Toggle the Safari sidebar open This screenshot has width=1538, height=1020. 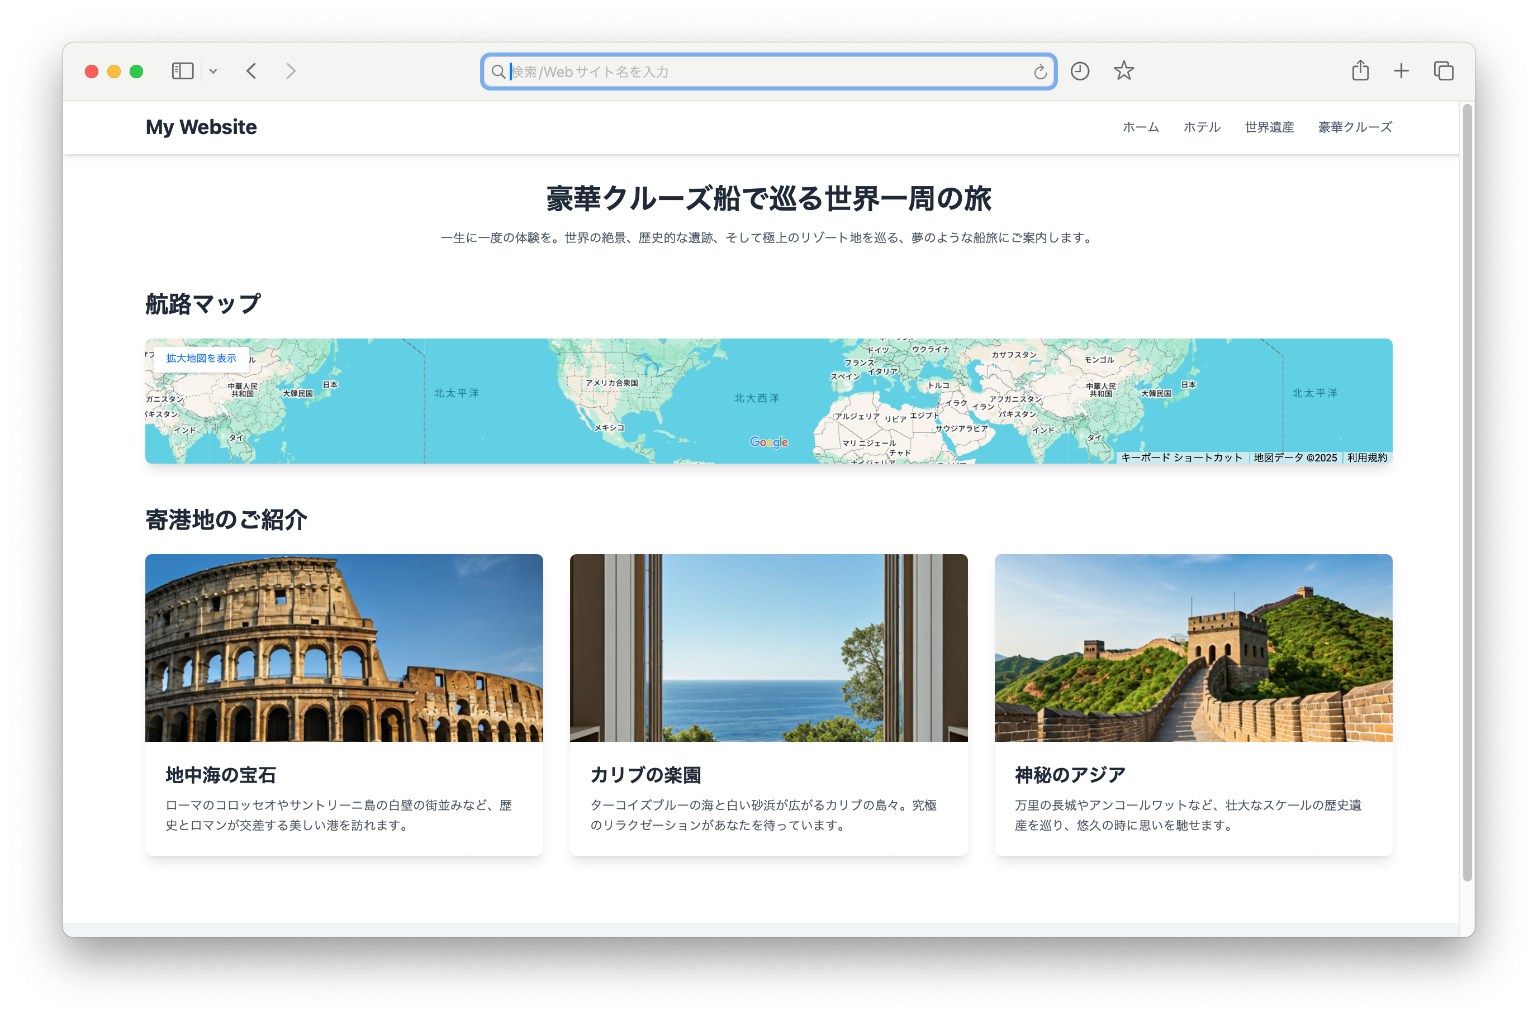(183, 71)
